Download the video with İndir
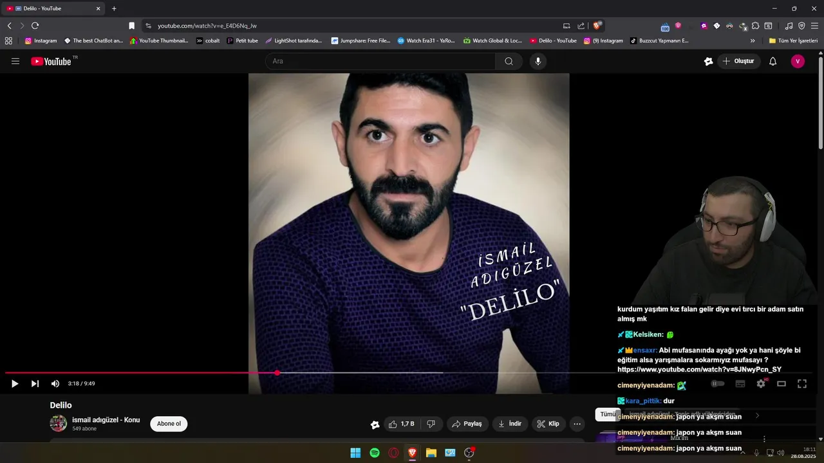The image size is (824, 463). click(x=510, y=424)
